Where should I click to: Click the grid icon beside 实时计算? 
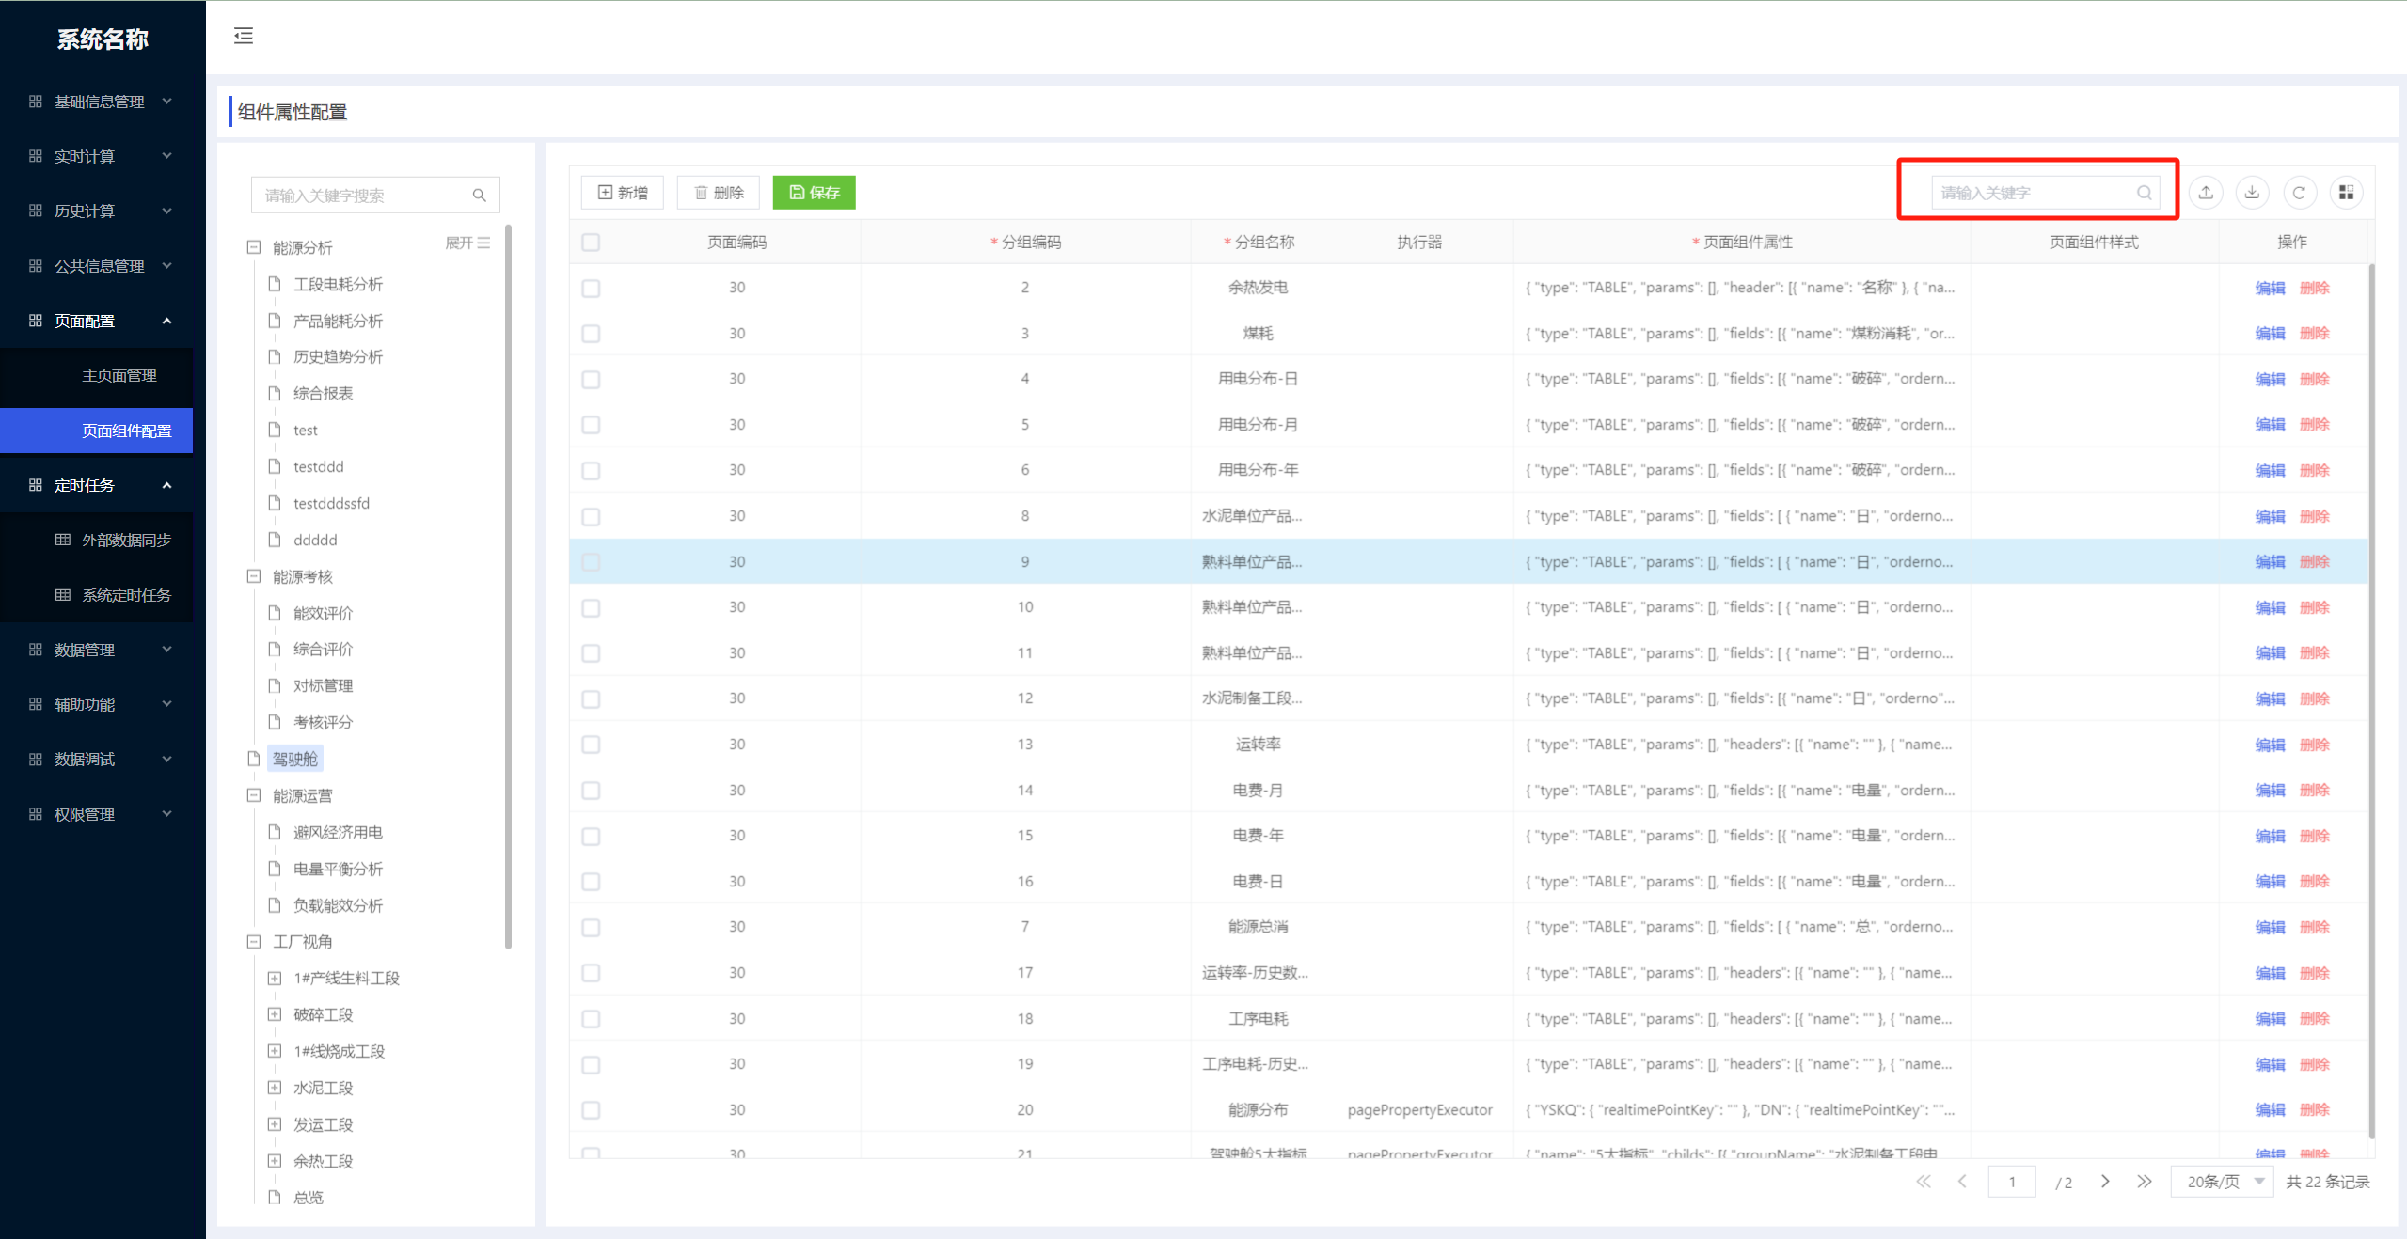pos(36,156)
